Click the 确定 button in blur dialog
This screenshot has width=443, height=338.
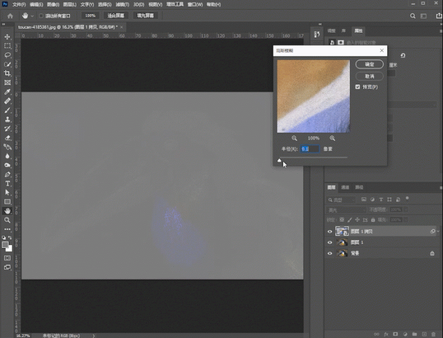(x=369, y=65)
